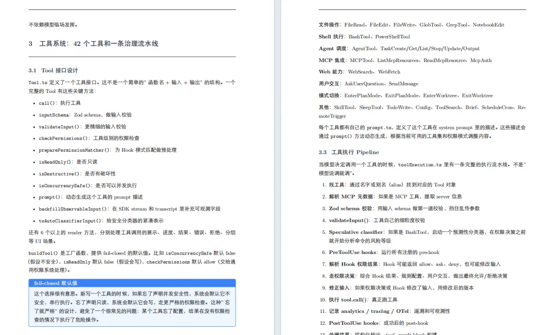This screenshot has width=555, height=335.
Task: Click the label "其他" before SkillTool
Action: (x=324, y=107)
